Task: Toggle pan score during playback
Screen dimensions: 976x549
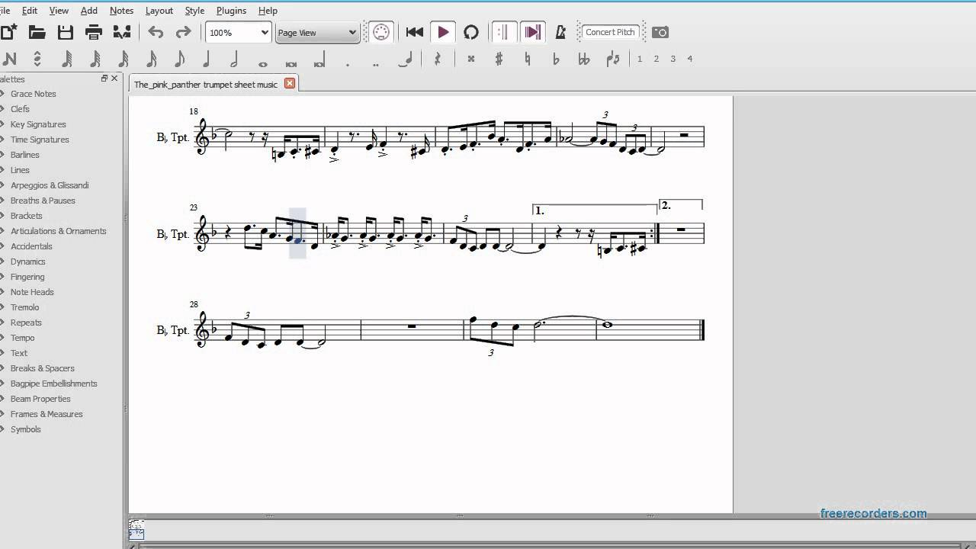Action: point(532,32)
